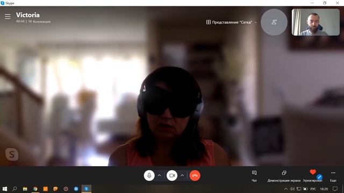Open the orange square taskbar app
Screen dimensions: 344x193
[x=45, y=189]
